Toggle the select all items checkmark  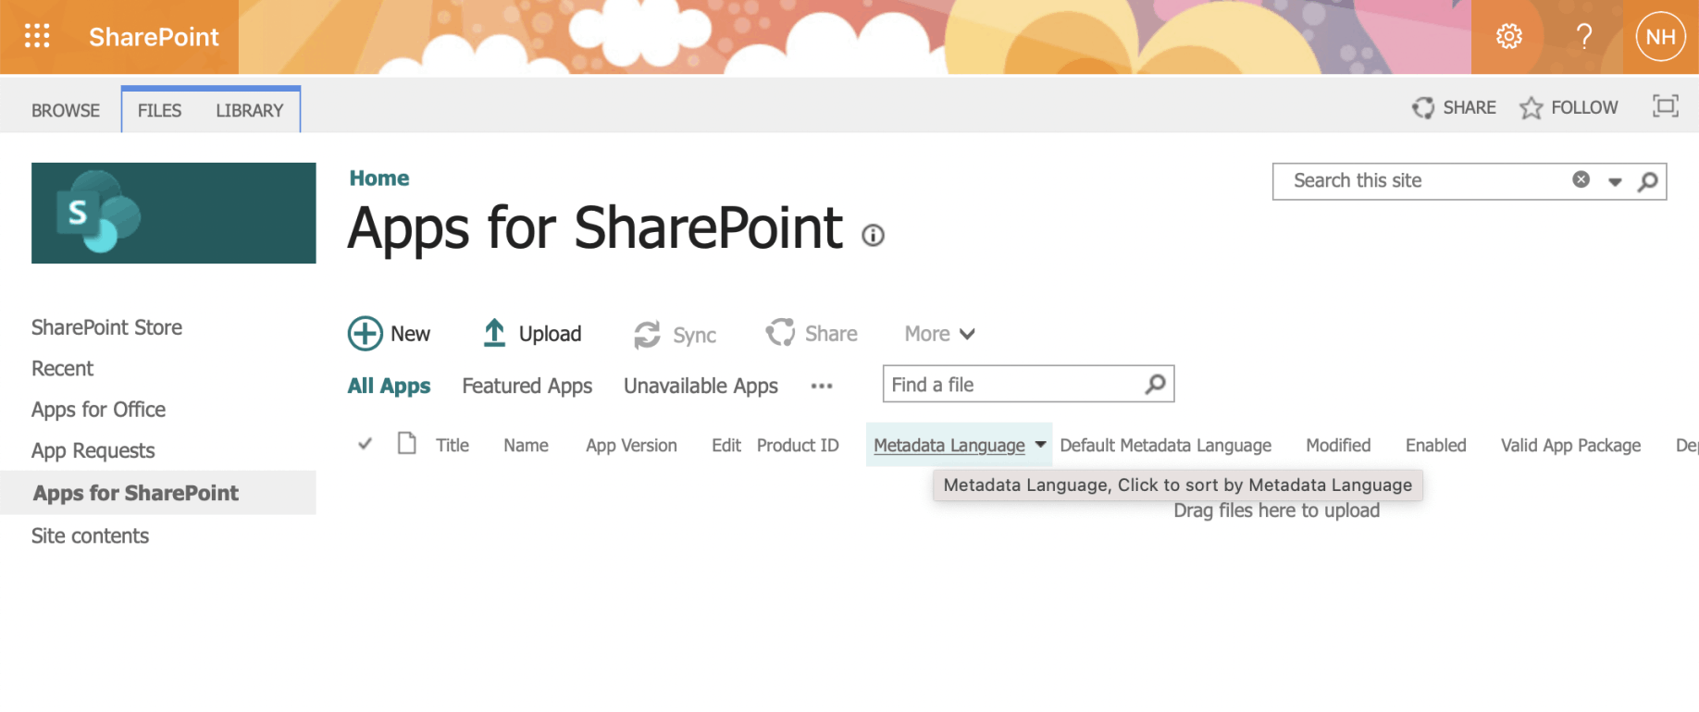pyautogui.click(x=365, y=445)
